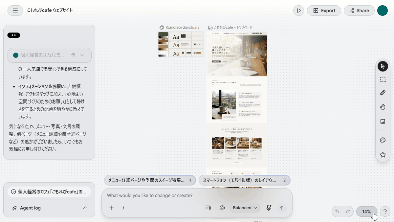
Task: Click the copy icon beside the chat title
Action: [x=73, y=55]
